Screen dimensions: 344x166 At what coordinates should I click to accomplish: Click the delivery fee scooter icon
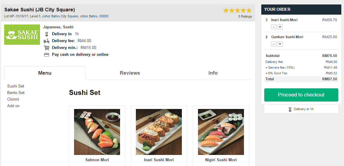pyautogui.click(x=47, y=41)
